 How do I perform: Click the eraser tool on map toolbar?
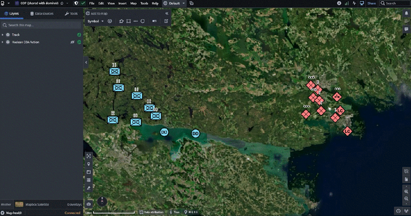[89, 188]
